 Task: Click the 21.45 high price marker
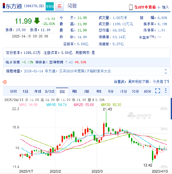coord(107,109)
